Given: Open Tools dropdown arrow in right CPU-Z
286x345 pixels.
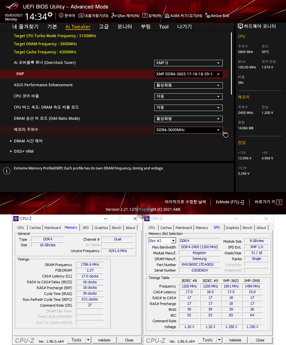Looking at the screenshot, I should click(219, 340).
